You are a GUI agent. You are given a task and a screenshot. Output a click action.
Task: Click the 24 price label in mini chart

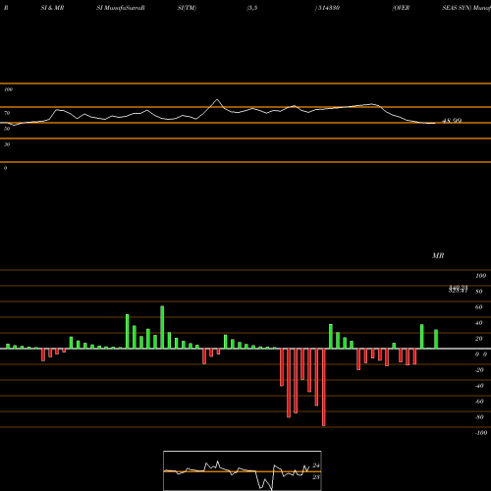316,465
